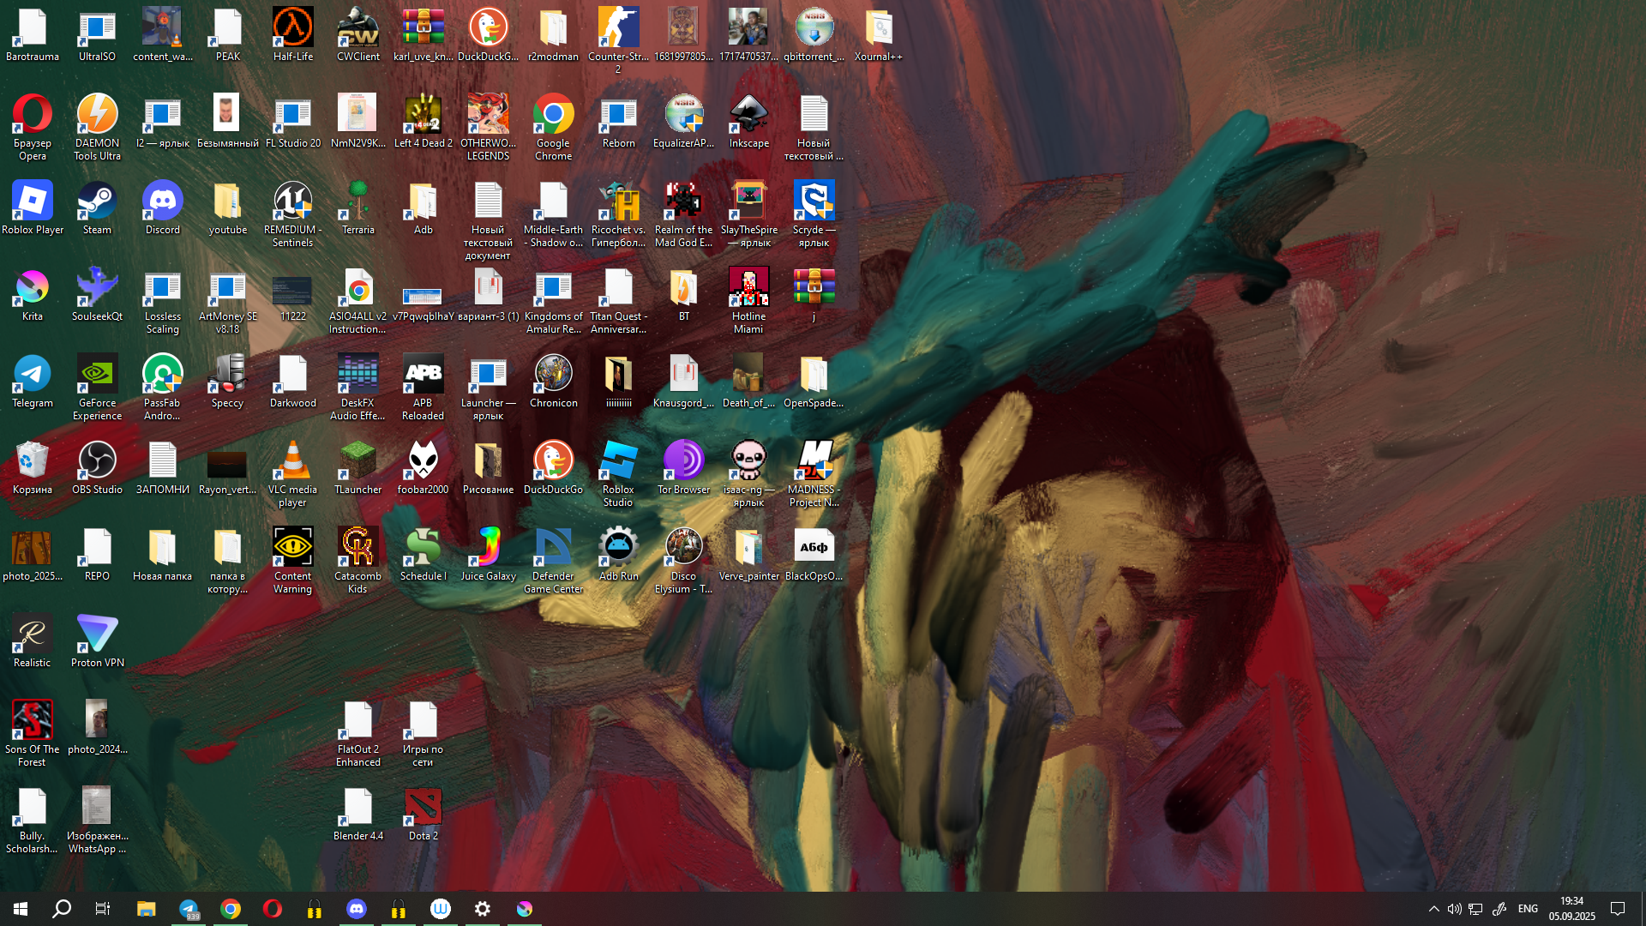
Task: Open the FL Studio 20 shortcut
Action: point(292,122)
